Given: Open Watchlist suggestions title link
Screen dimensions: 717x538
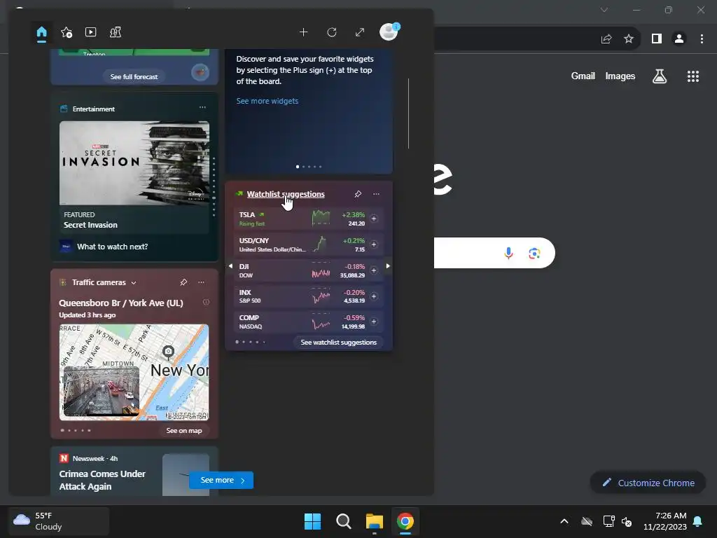Looking at the screenshot, I should [x=286, y=194].
